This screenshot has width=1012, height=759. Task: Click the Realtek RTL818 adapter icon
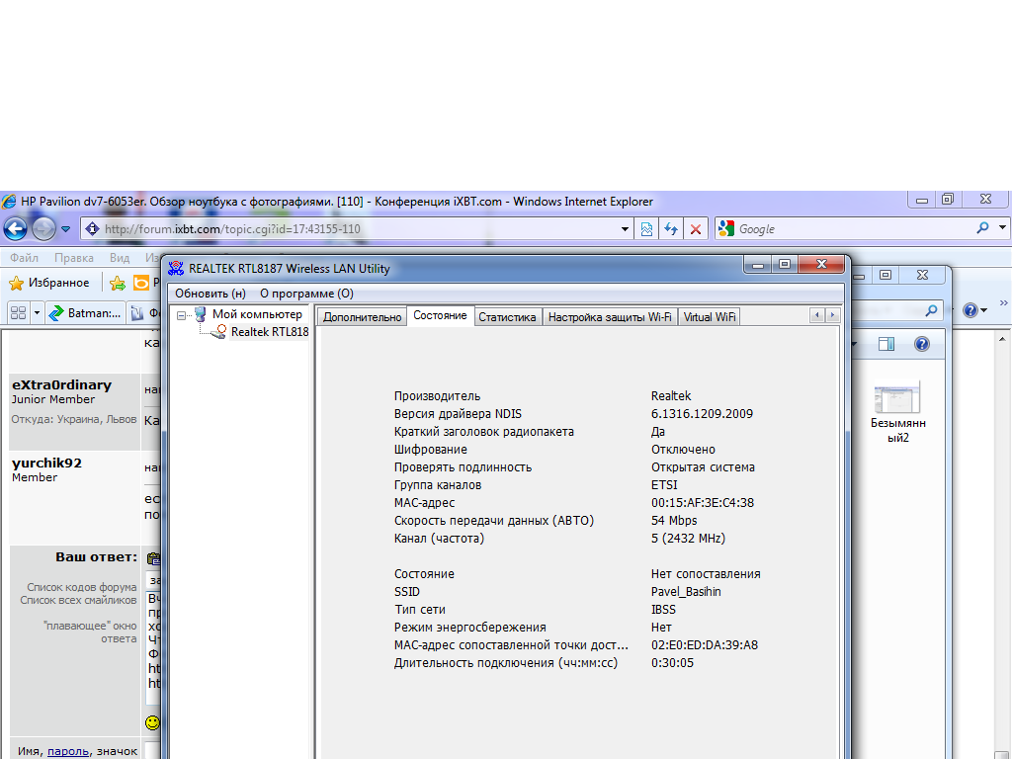click(x=219, y=332)
